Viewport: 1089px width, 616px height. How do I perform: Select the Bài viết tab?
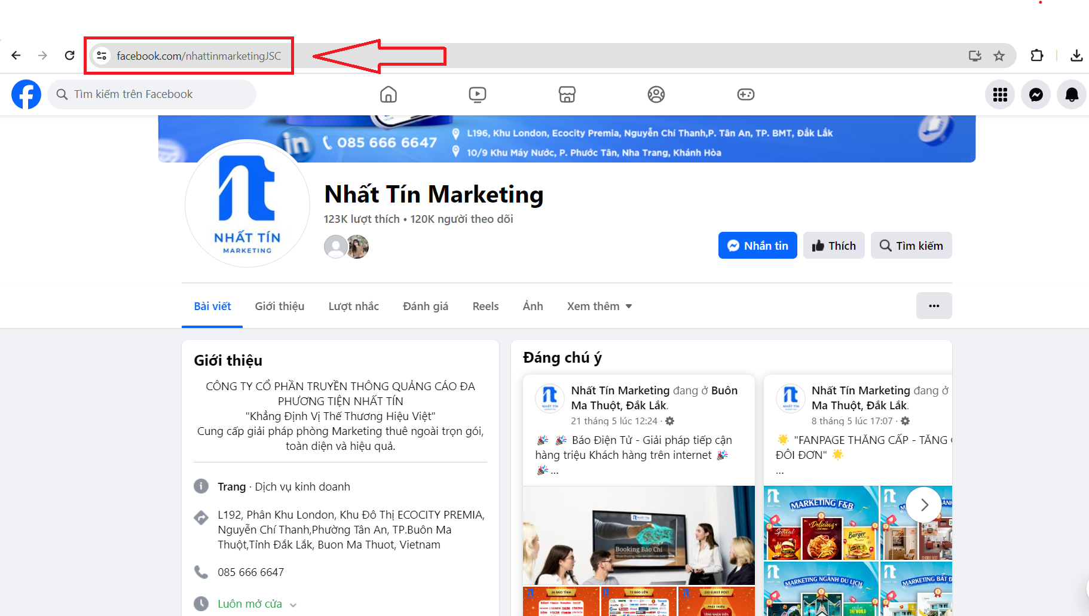tap(212, 306)
